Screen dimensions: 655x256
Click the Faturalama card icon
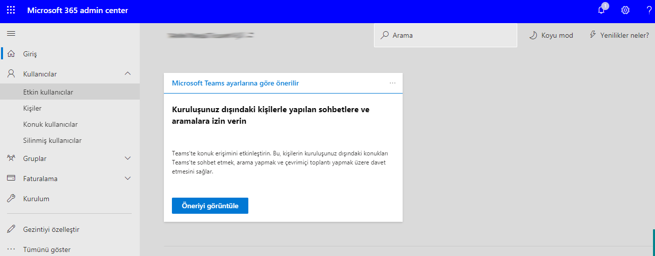pyautogui.click(x=11, y=179)
